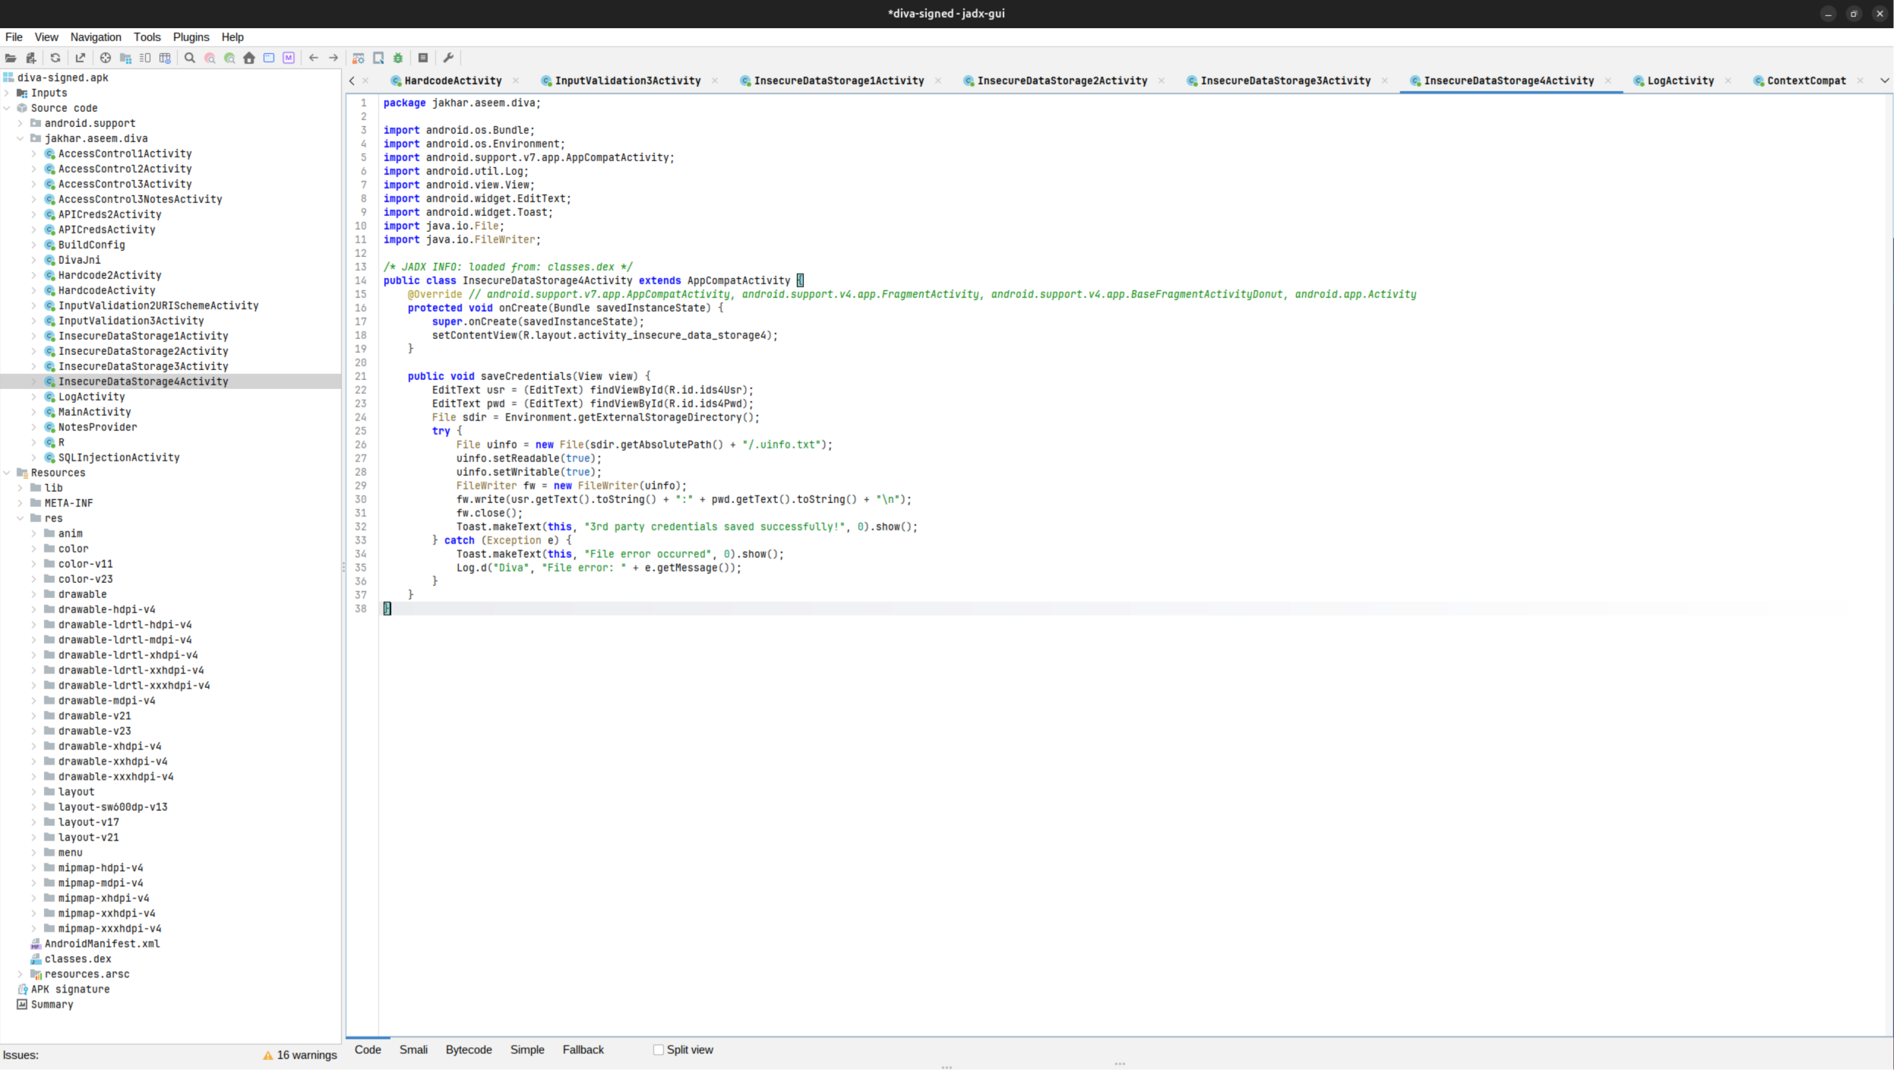The height and width of the screenshot is (1070, 1894).
Task: Open the Navigation menu
Action: 96,37
